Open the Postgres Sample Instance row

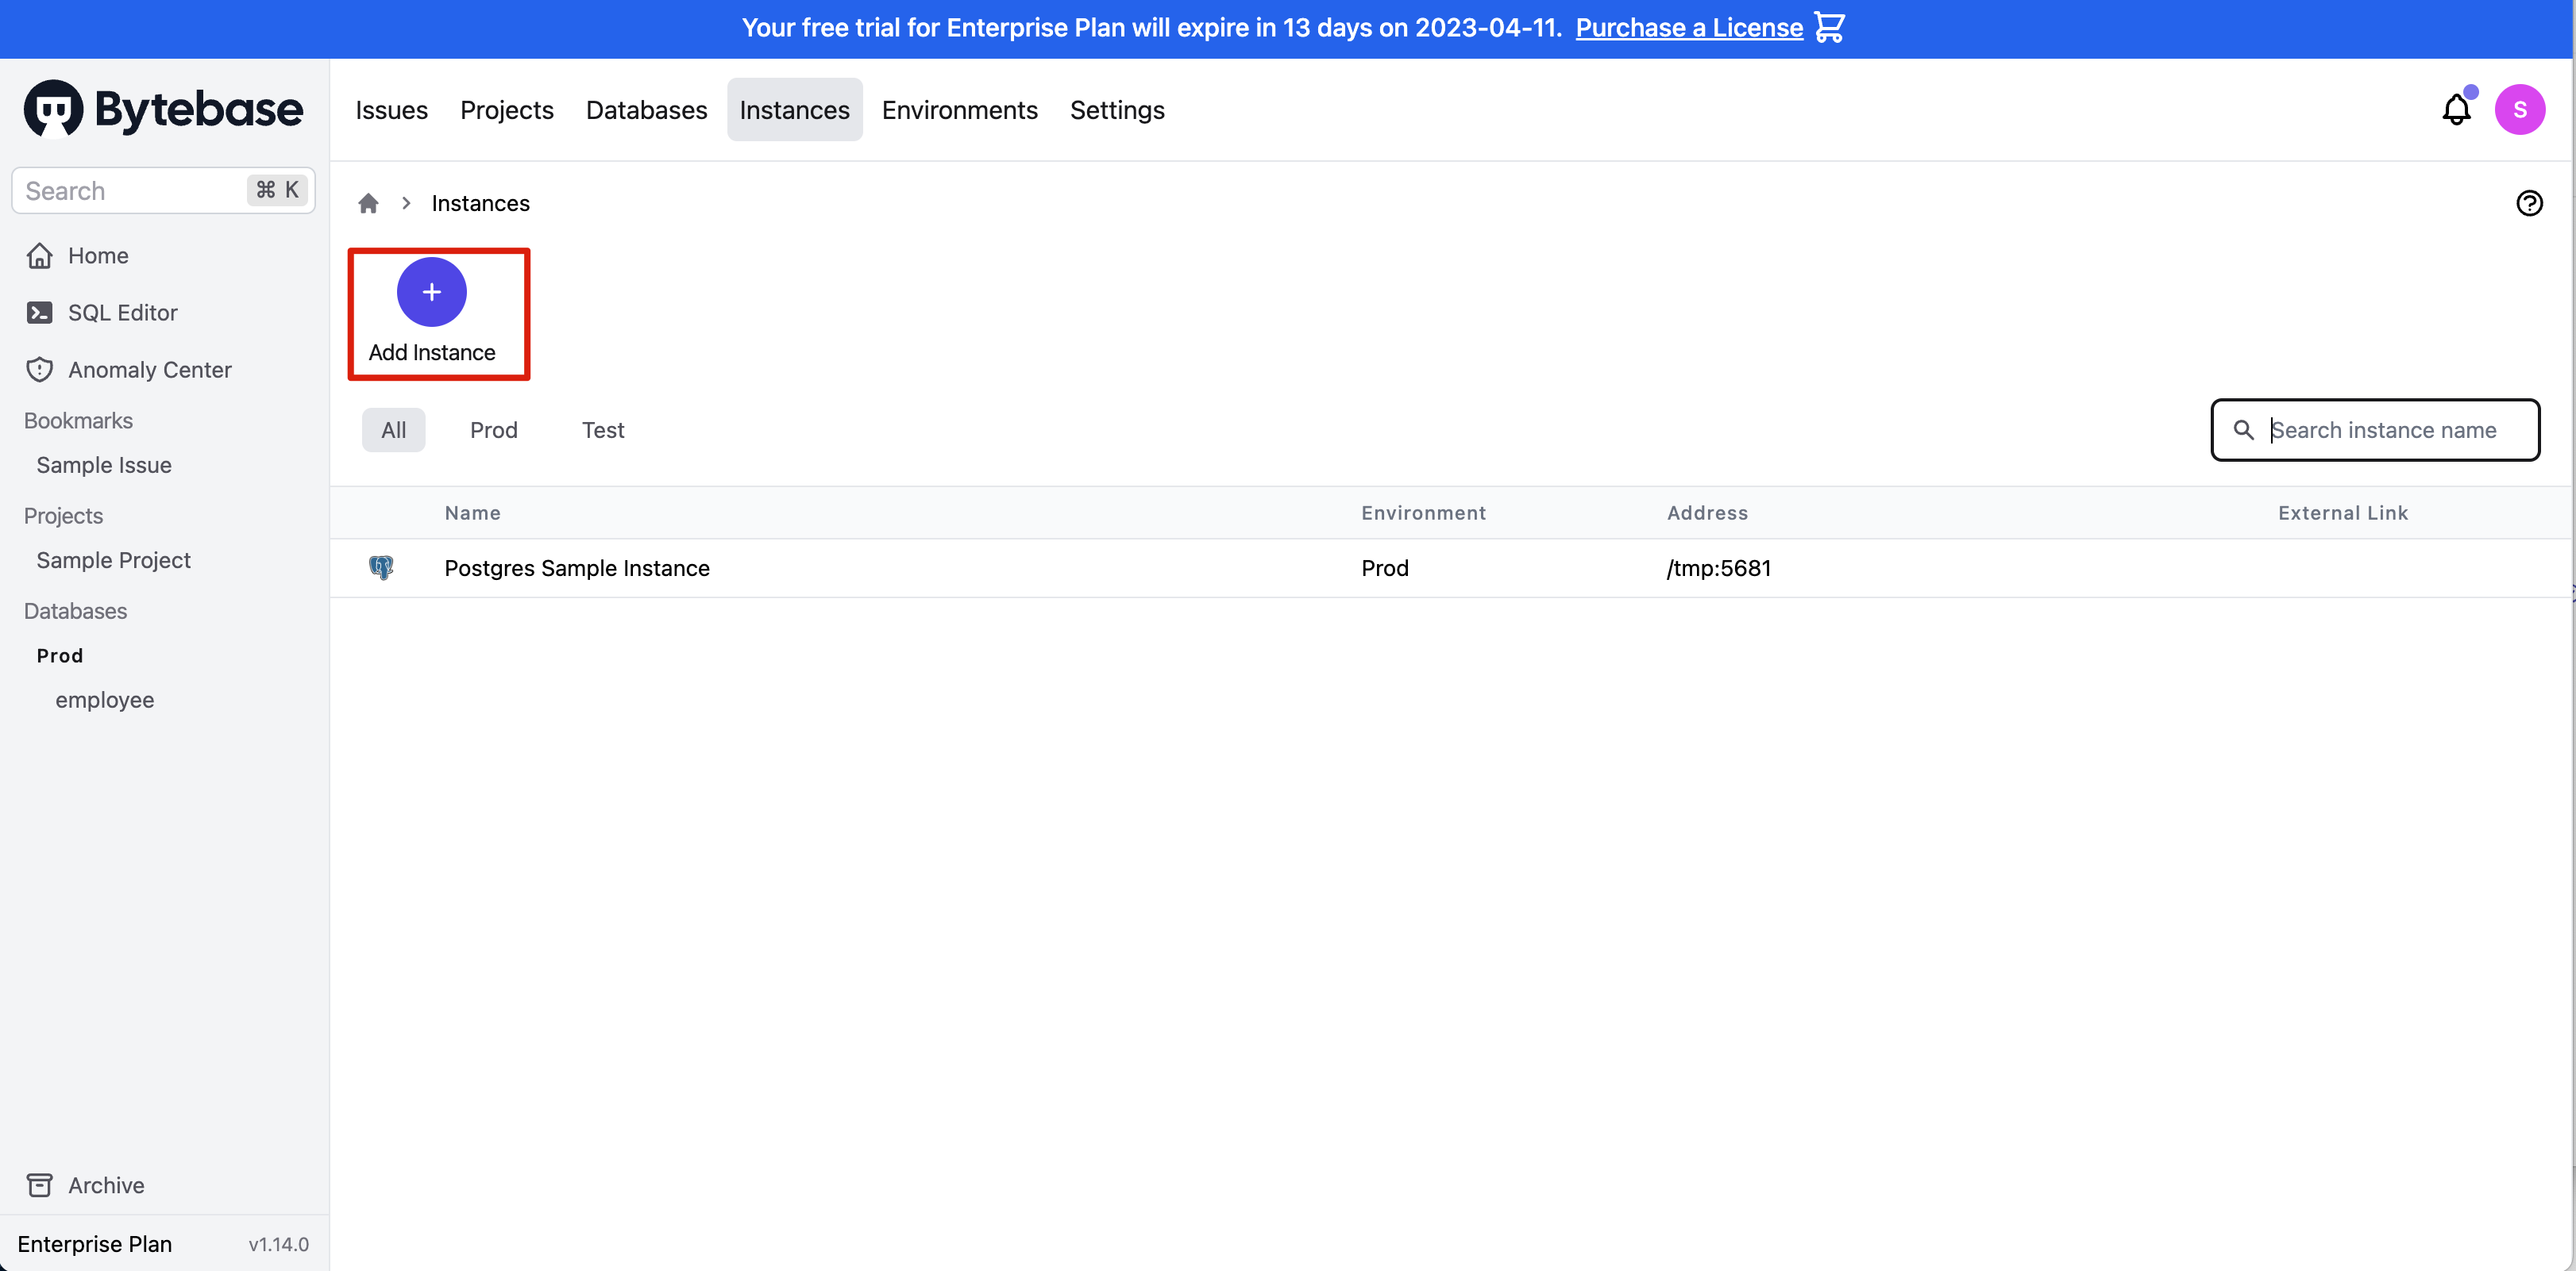577,567
